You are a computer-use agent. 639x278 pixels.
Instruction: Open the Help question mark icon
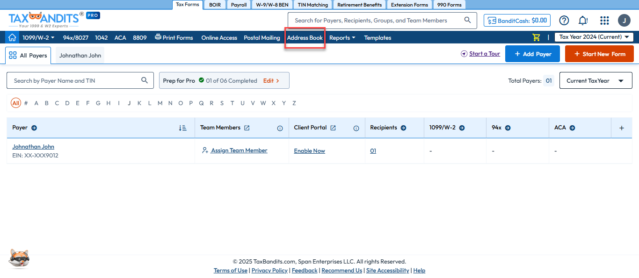pos(564,21)
